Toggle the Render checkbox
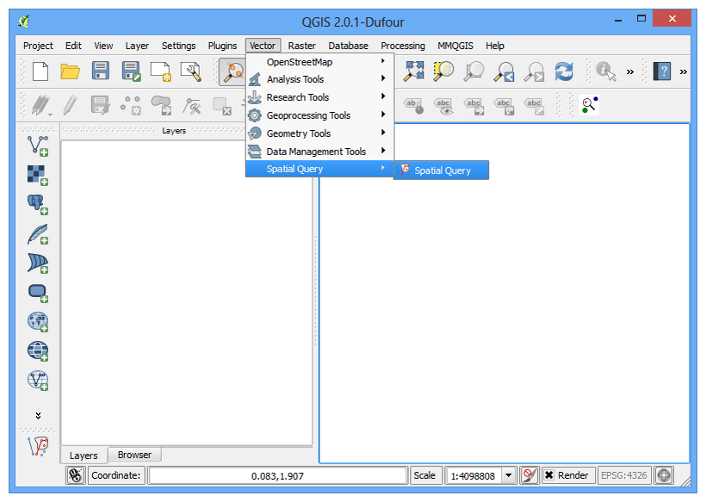 548,475
